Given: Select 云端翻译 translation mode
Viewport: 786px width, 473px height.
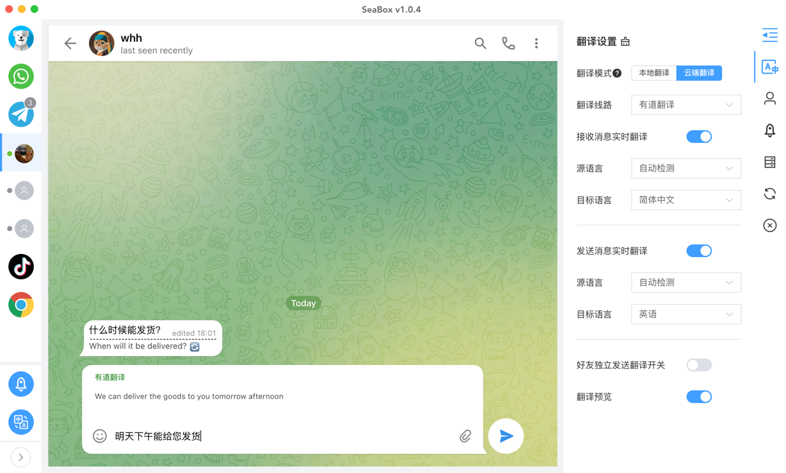Looking at the screenshot, I should pyautogui.click(x=699, y=73).
